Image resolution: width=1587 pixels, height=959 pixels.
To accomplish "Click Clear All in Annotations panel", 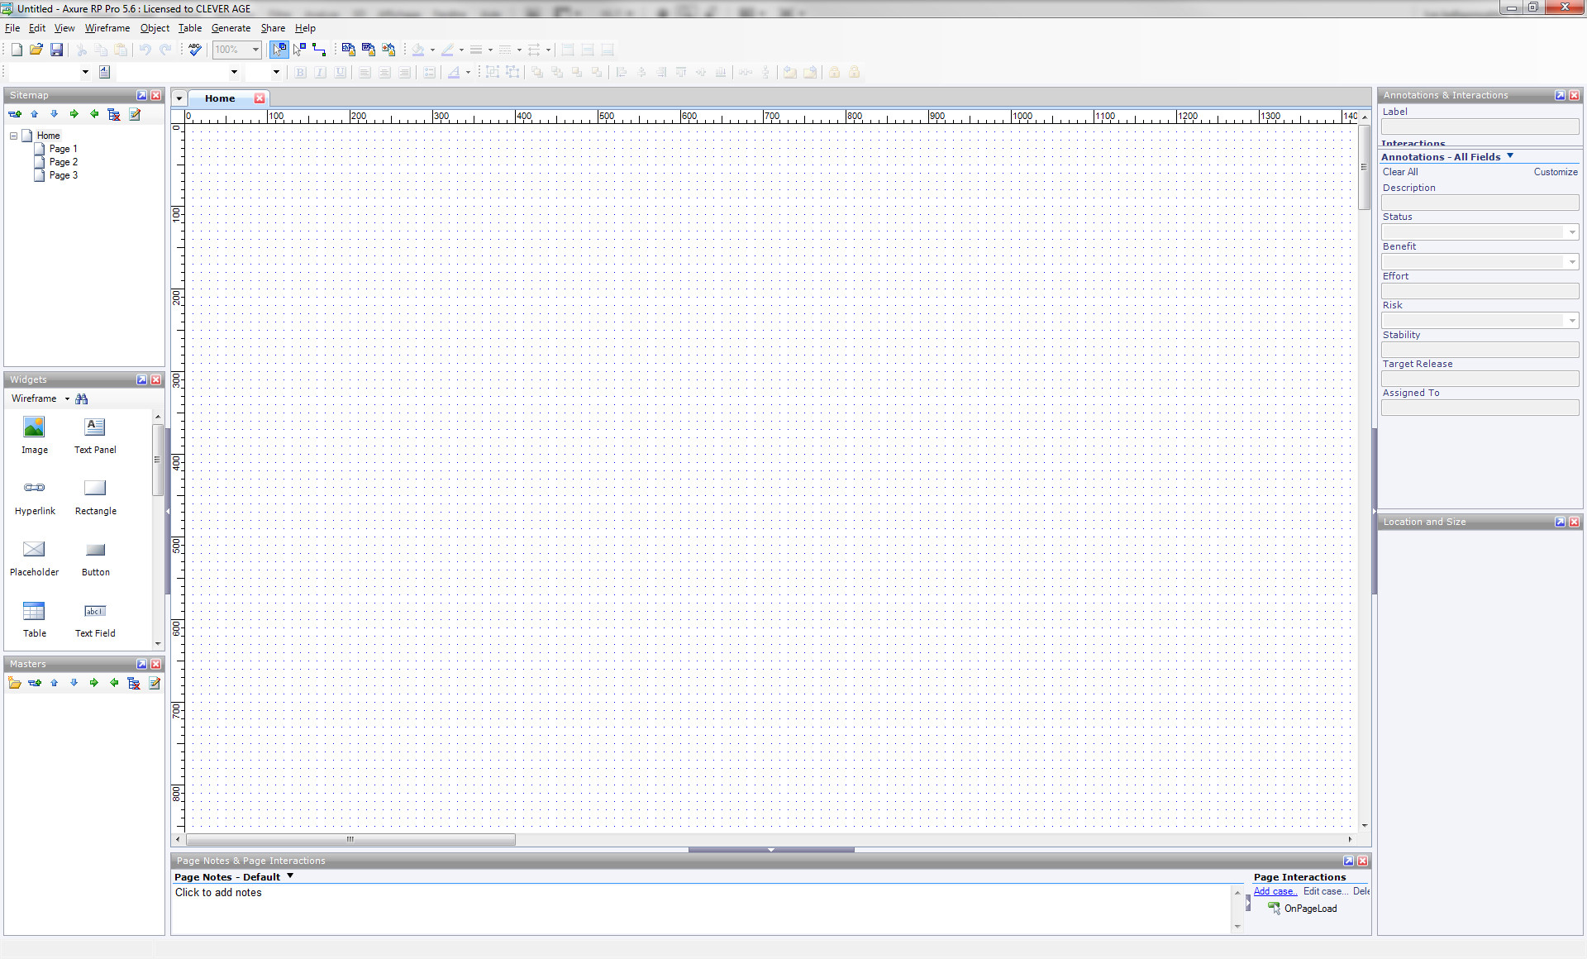I will click(x=1399, y=172).
